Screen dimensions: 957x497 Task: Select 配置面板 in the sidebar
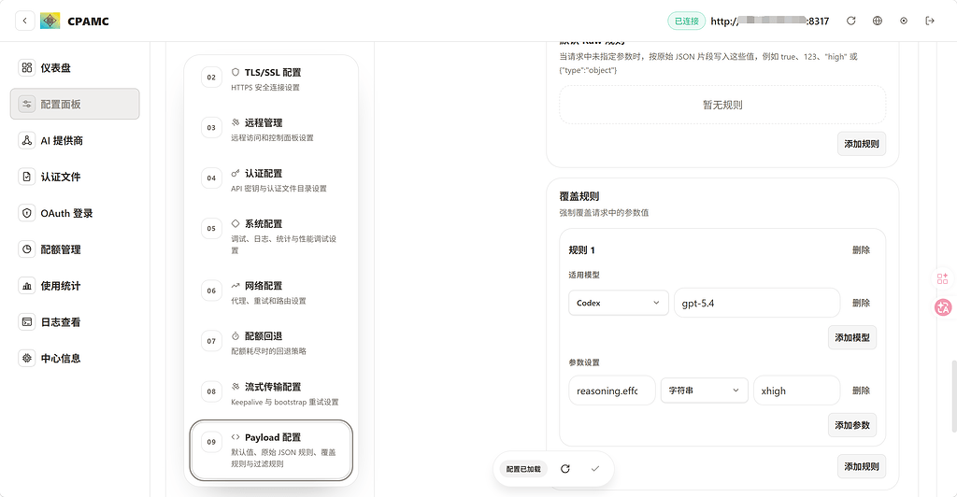coord(75,104)
